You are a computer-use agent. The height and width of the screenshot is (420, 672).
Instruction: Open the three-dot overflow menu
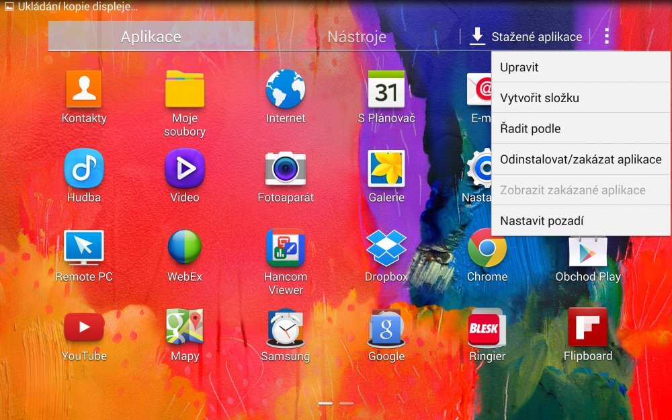click(606, 37)
